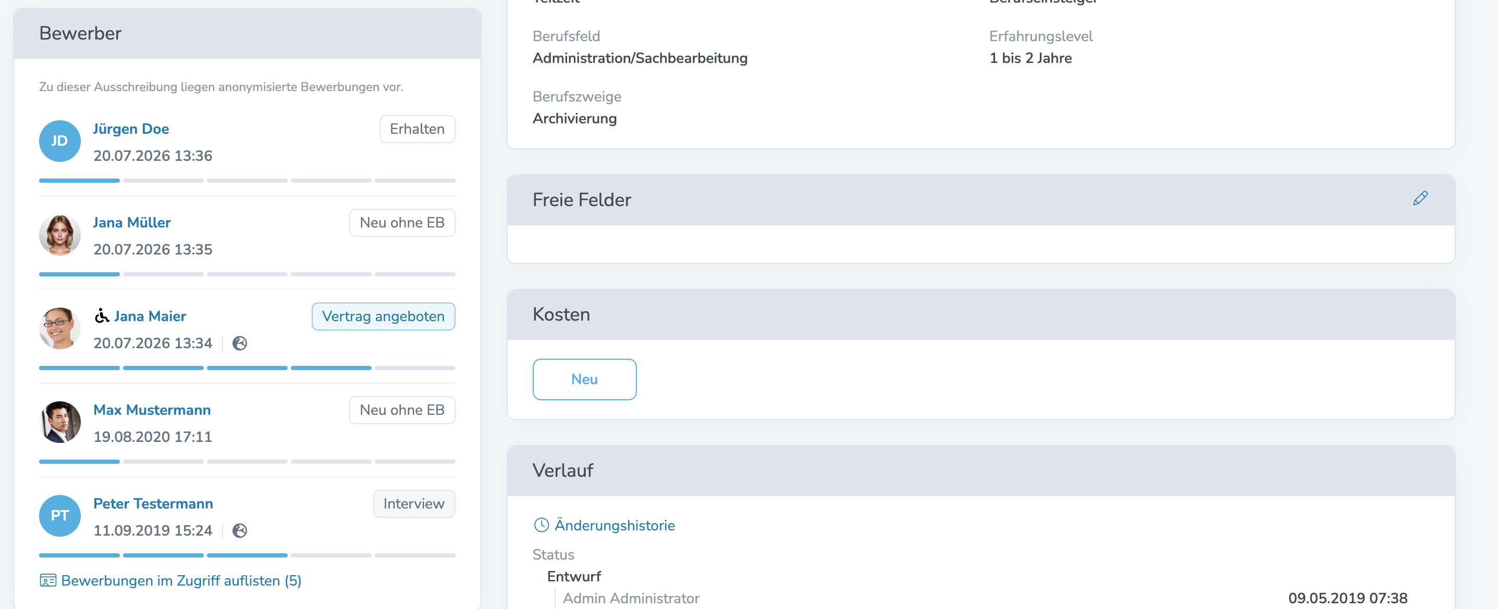
Task: Click the Berufszweige label
Action: [577, 96]
